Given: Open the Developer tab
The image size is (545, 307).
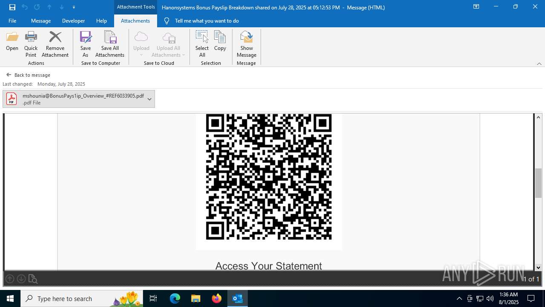Looking at the screenshot, I should [x=73, y=21].
